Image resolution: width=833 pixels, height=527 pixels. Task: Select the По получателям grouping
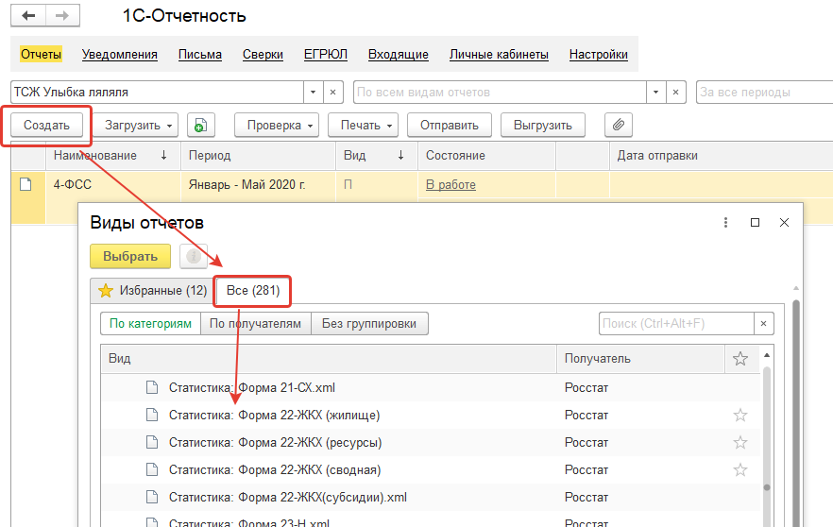(255, 324)
